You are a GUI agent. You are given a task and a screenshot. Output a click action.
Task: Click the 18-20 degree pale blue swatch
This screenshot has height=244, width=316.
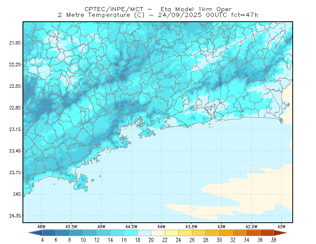[x=144, y=233]
